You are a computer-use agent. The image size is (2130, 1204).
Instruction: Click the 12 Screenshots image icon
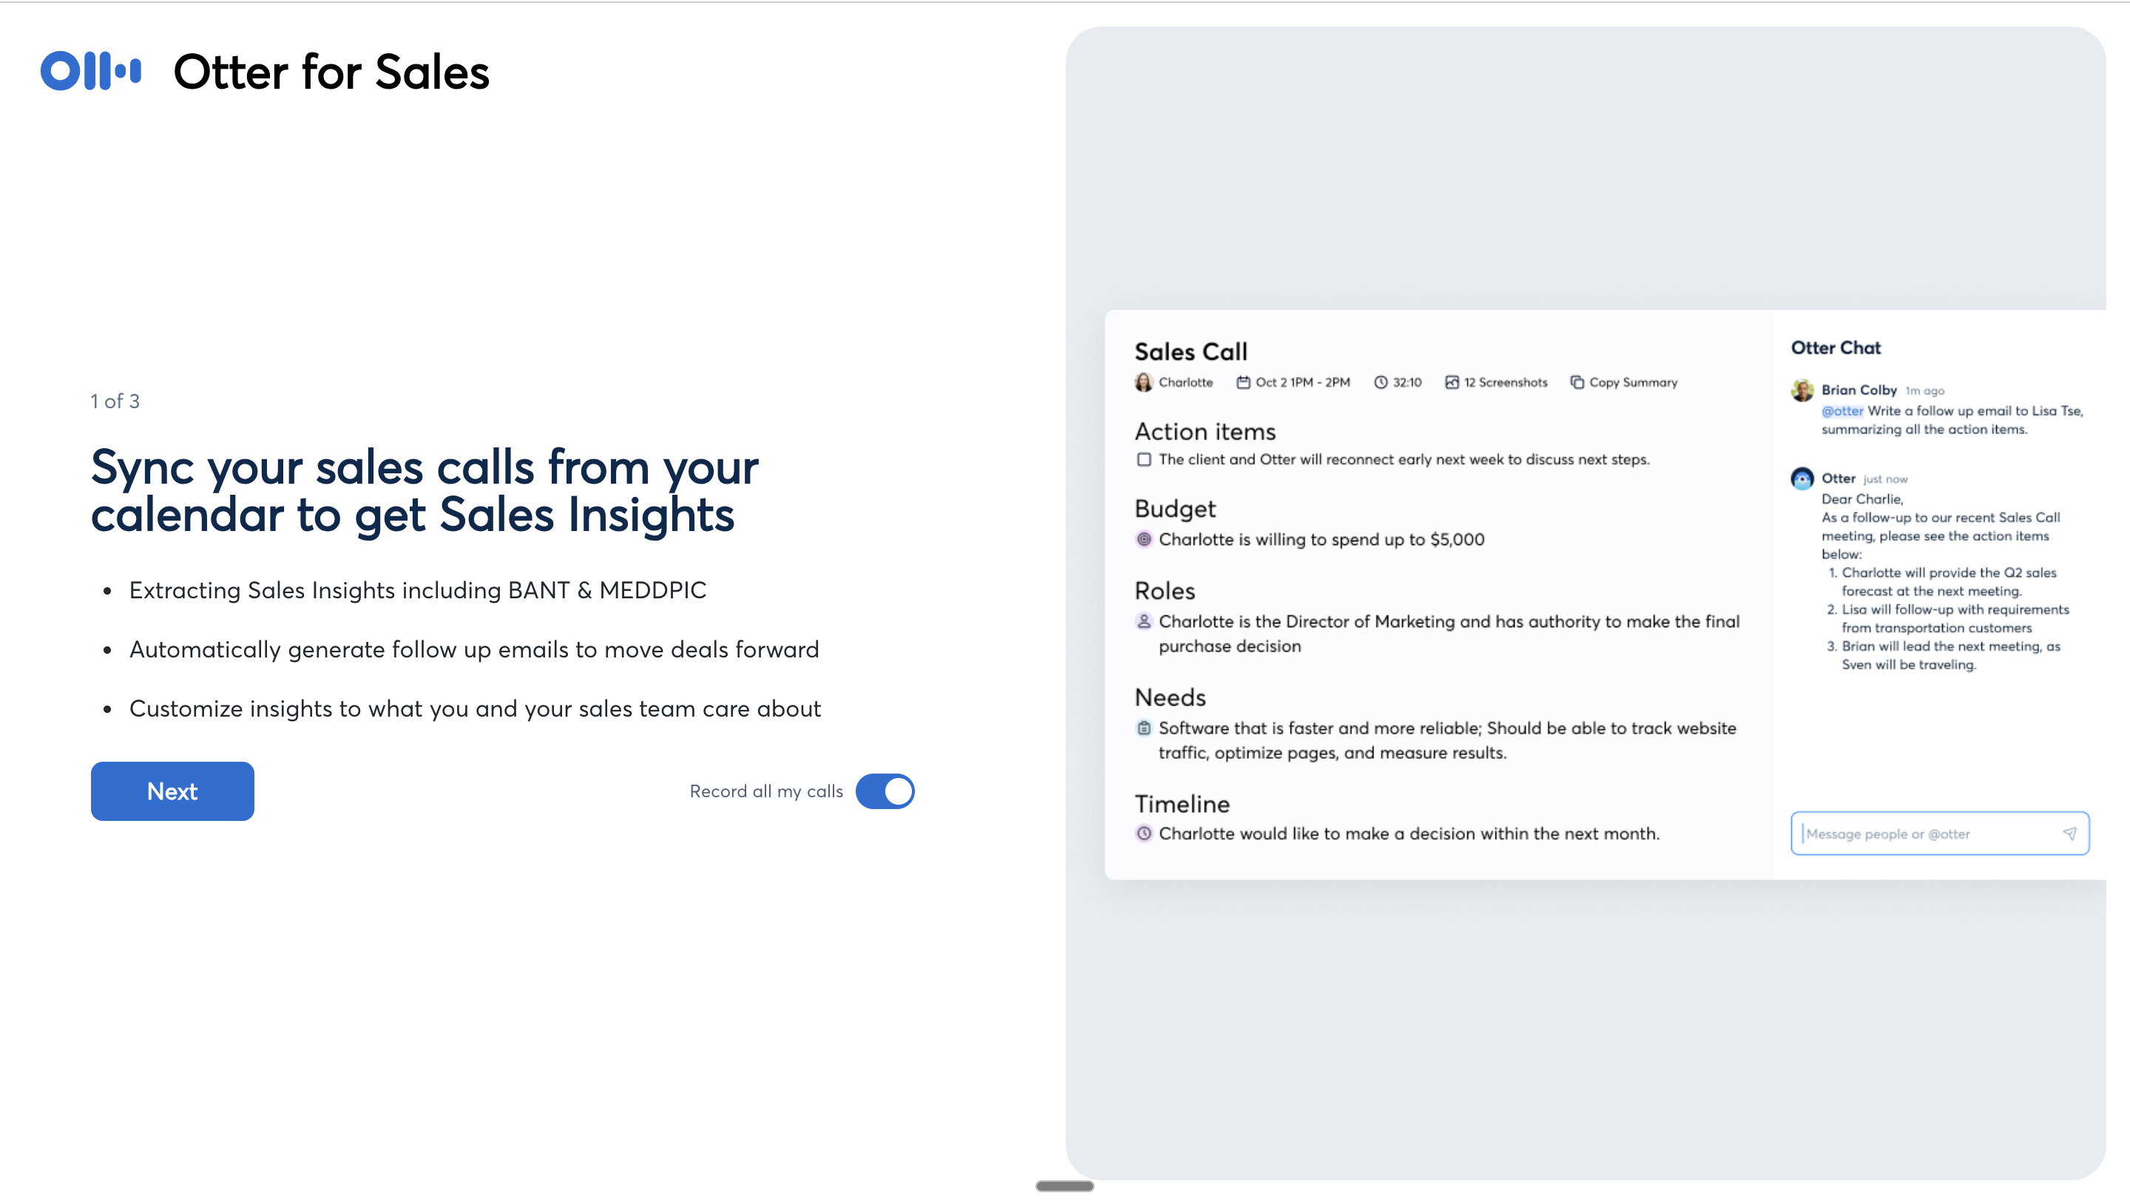tap(1451, 382)
